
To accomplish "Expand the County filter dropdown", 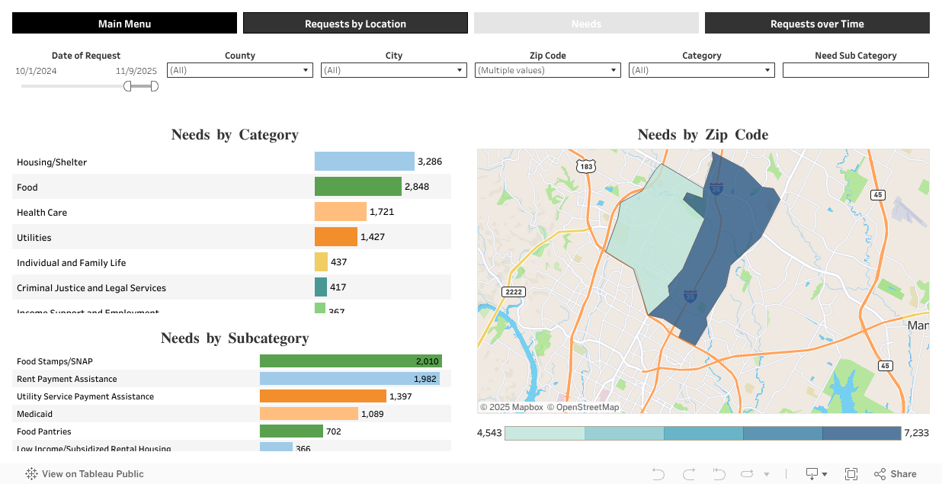I will (239, 70).
